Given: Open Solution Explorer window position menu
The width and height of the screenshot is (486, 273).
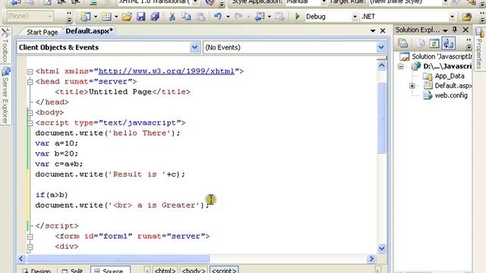Looking at the screenshot, I should point(446,30).
